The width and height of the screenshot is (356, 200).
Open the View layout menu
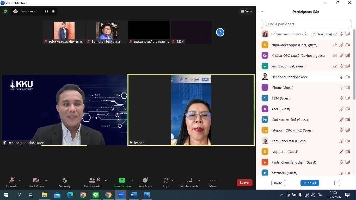pos(246,11)
